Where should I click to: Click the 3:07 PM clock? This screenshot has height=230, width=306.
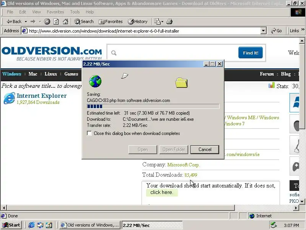pos(291,225)
